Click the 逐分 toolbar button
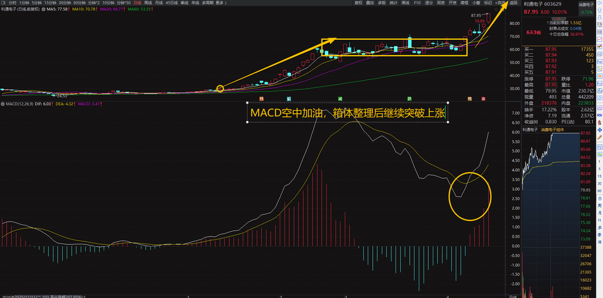 pyautogui.click(x=428, y=3)
